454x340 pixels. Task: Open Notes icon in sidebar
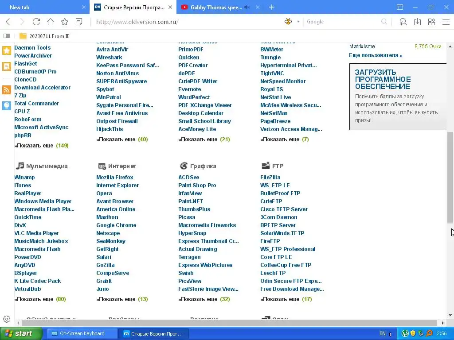tap(7, 66)
